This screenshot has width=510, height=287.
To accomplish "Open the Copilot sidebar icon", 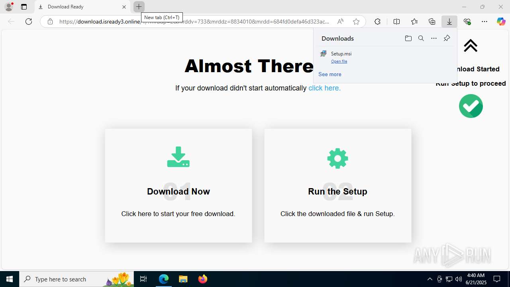I will pyautogui.click(x=501, y=22).
